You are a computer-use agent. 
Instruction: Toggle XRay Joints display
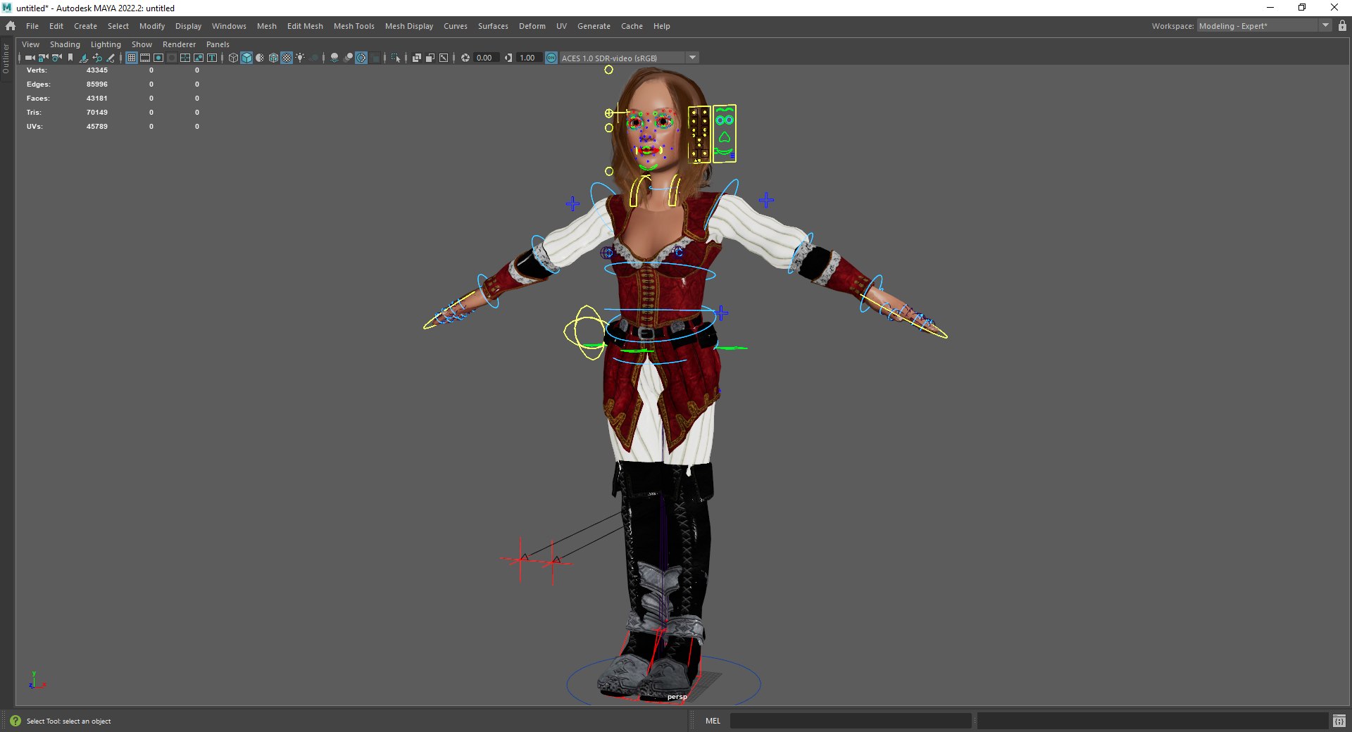[444, 58]
